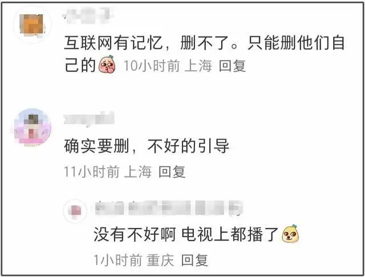Select the comment 确实要删，不好的引导
The width and height of the screenshot is (365, 277).
pos(147,146)
